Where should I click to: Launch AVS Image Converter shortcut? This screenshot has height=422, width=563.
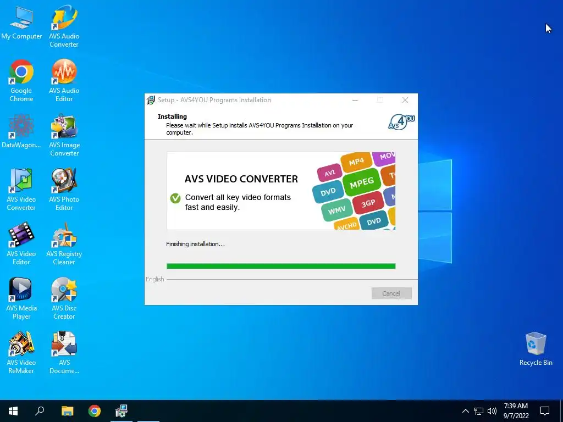click(x=64, y=136)
